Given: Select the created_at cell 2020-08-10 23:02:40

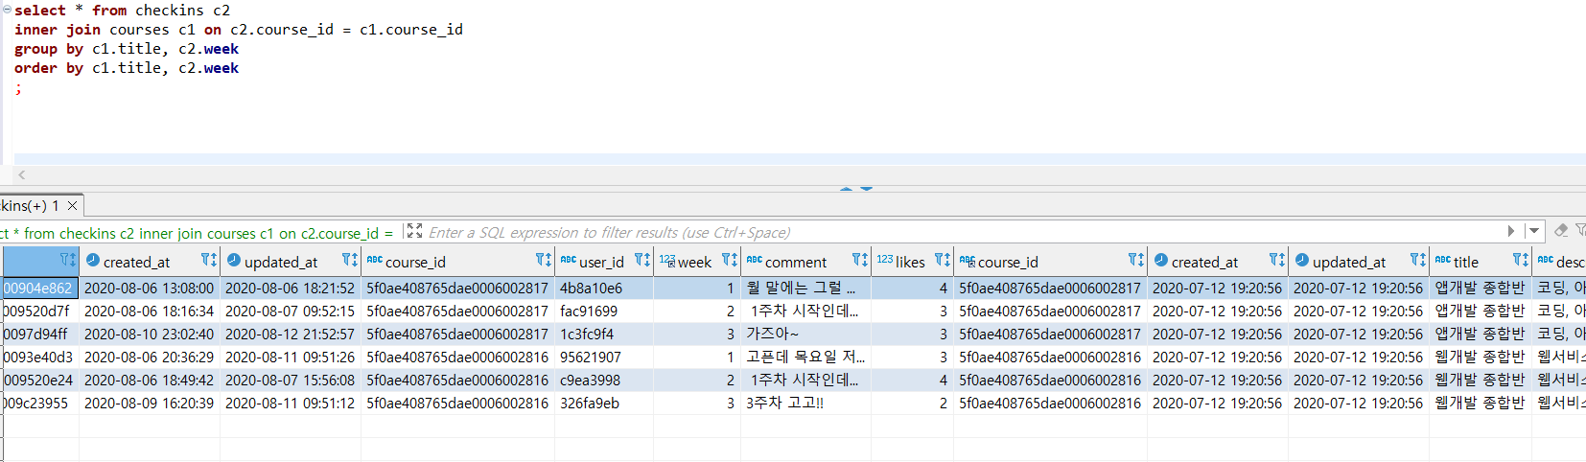Looking at the screenshot, I should click(150, 334).
